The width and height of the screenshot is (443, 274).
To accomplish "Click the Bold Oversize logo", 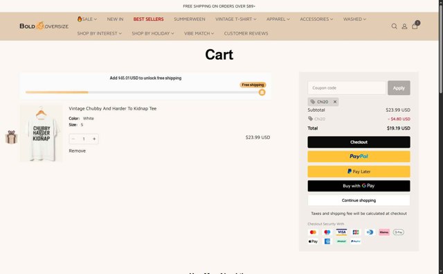I will coord(44,26).
